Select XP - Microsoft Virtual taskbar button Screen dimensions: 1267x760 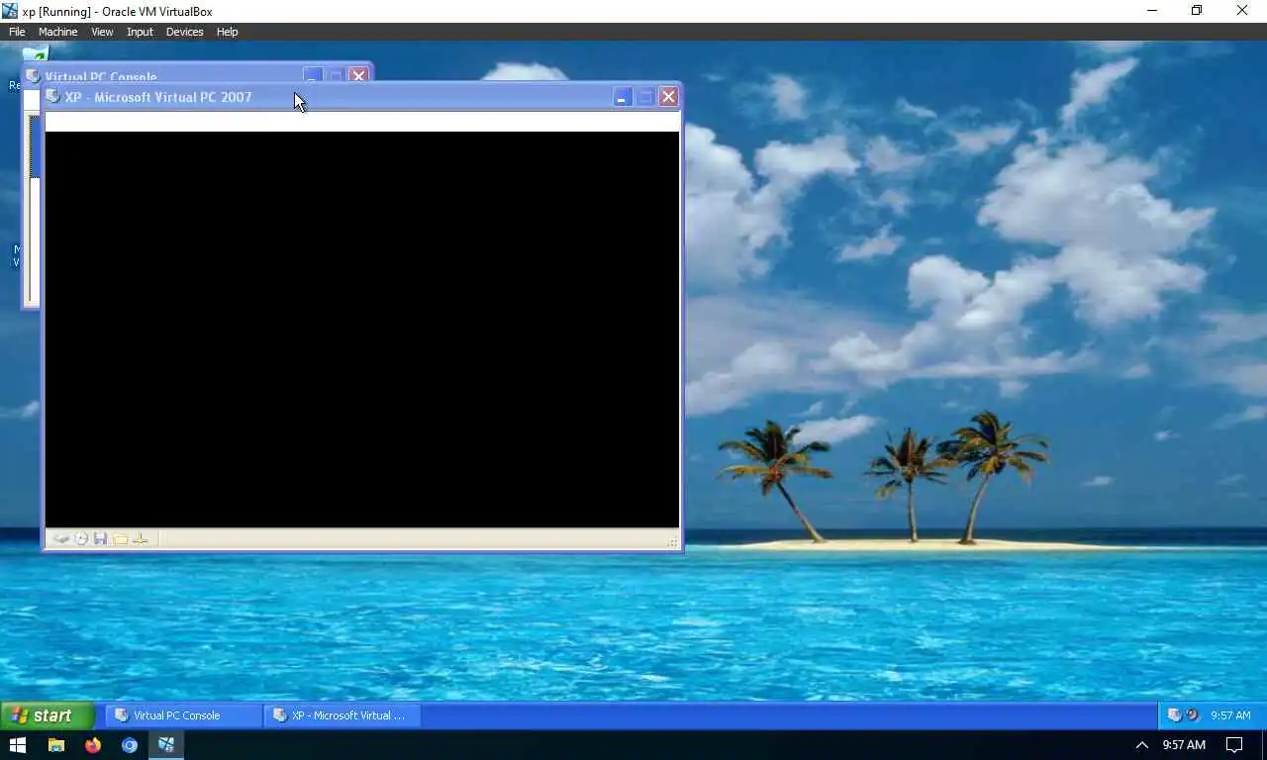click(x=342, y=715)
